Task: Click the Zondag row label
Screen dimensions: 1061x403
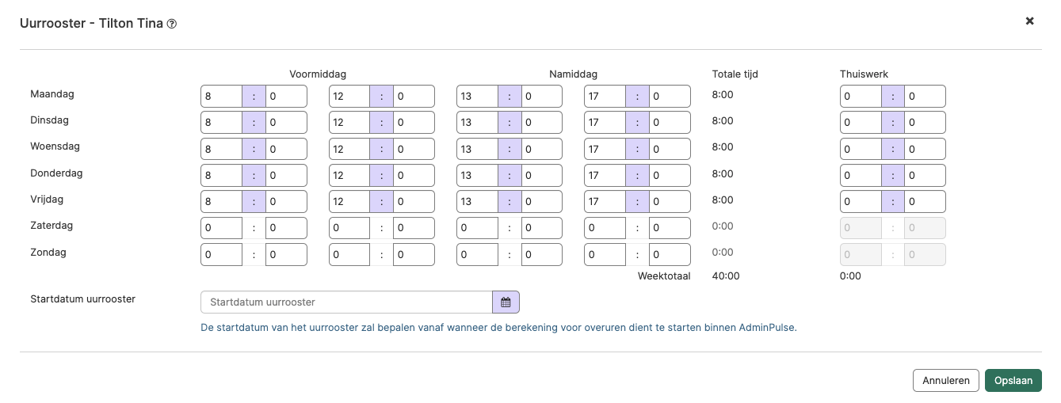Action: (x=48, y=253)
